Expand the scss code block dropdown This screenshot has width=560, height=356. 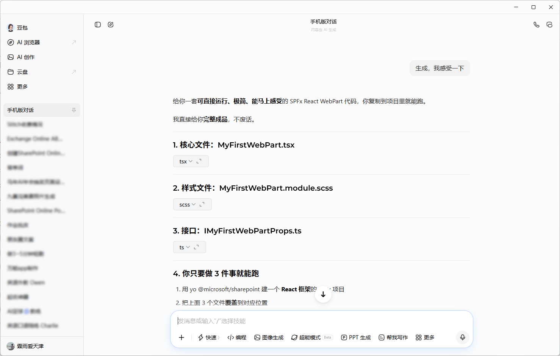pyautogui.click(x=188, y=205)
